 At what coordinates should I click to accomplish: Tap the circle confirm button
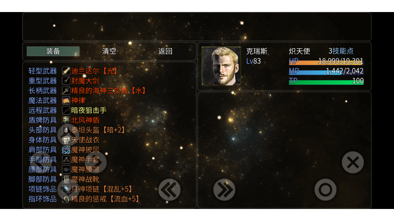point(325,190)
